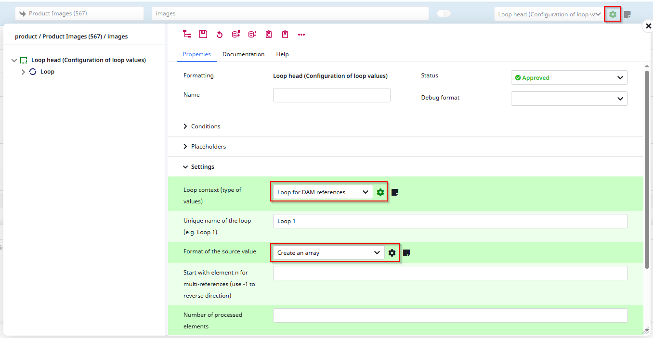Switch to the Documentation tab

click(243, 54)
